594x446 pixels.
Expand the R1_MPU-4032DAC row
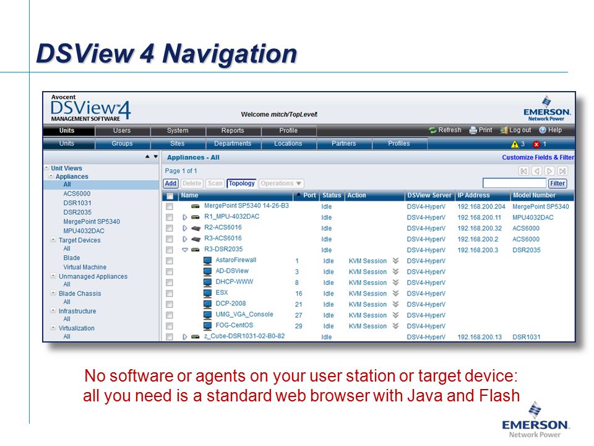click(185, 217)
